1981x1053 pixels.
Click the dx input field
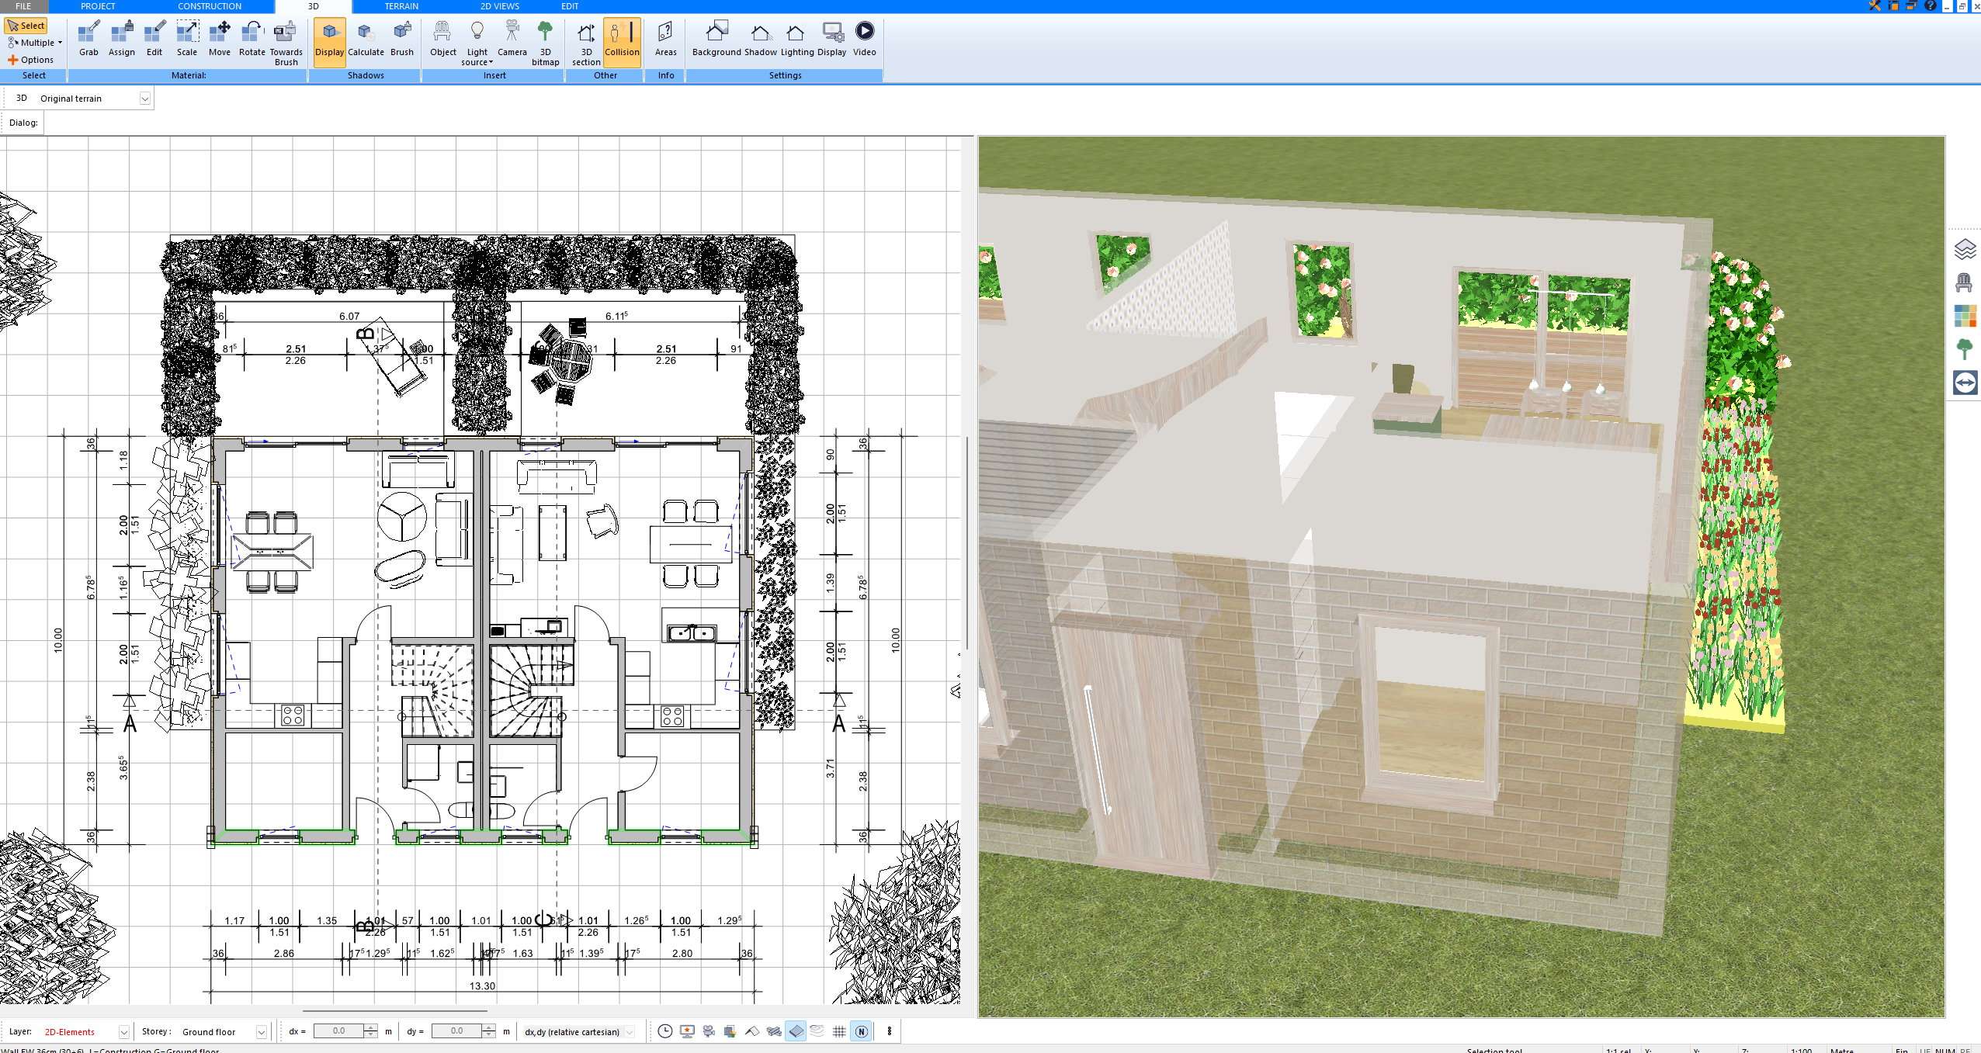tap(338, 1031)
